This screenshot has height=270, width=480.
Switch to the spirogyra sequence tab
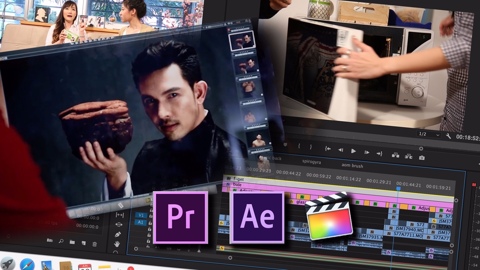click(311, 161)
